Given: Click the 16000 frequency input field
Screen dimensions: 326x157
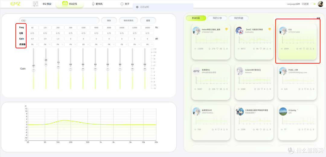Looking at the screenshot, I should click(x=147, y=28).
